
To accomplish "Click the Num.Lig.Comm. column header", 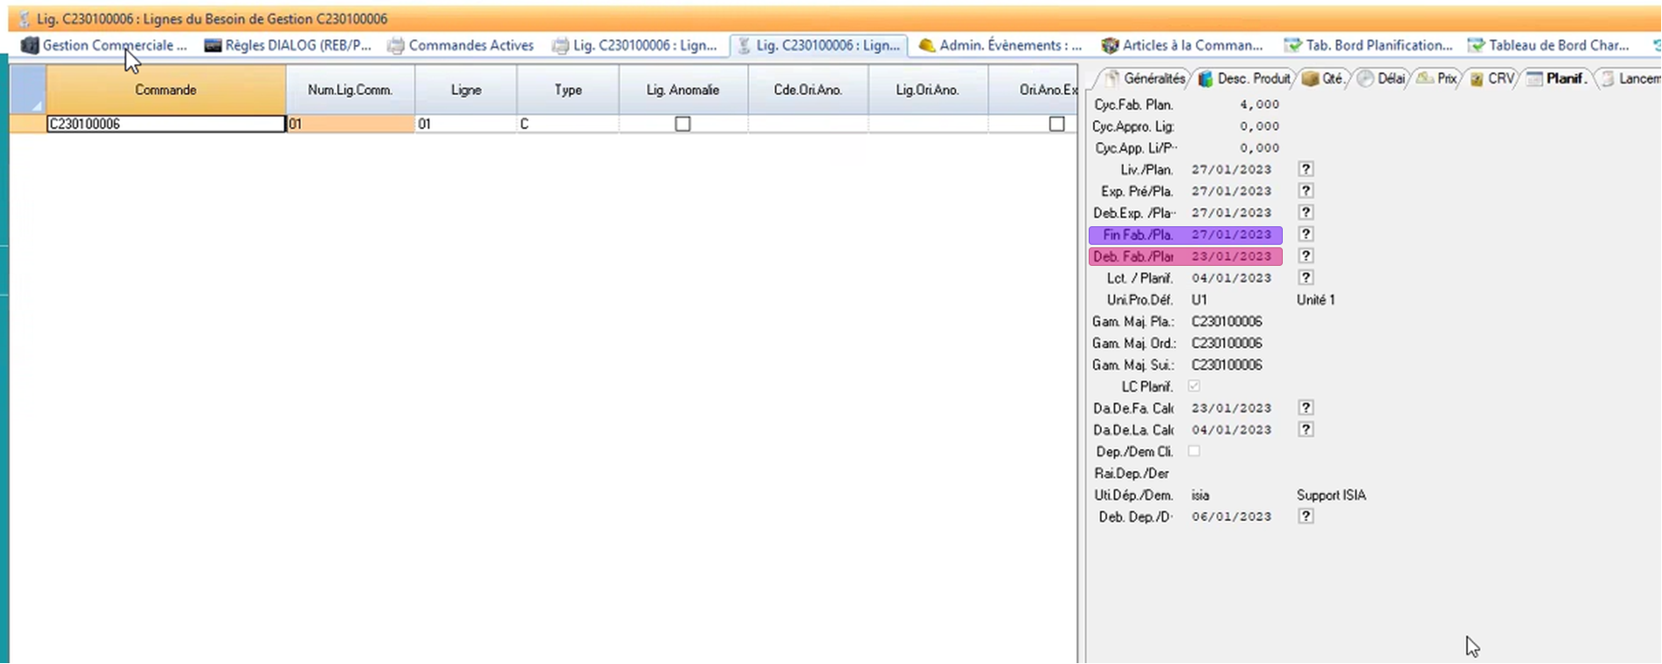I will pos(349,90).
